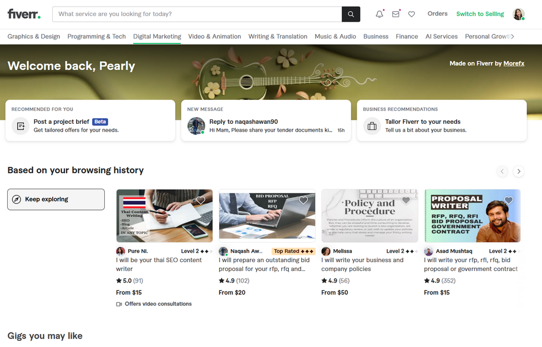Click 'Offers video consultations' text
The width and height of the screenshot is (542, 347).
point(158,304)
